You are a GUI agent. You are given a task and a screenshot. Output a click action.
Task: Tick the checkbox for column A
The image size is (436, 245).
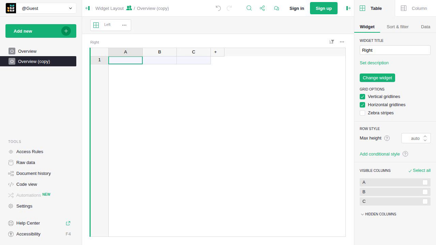click(425, 182)
